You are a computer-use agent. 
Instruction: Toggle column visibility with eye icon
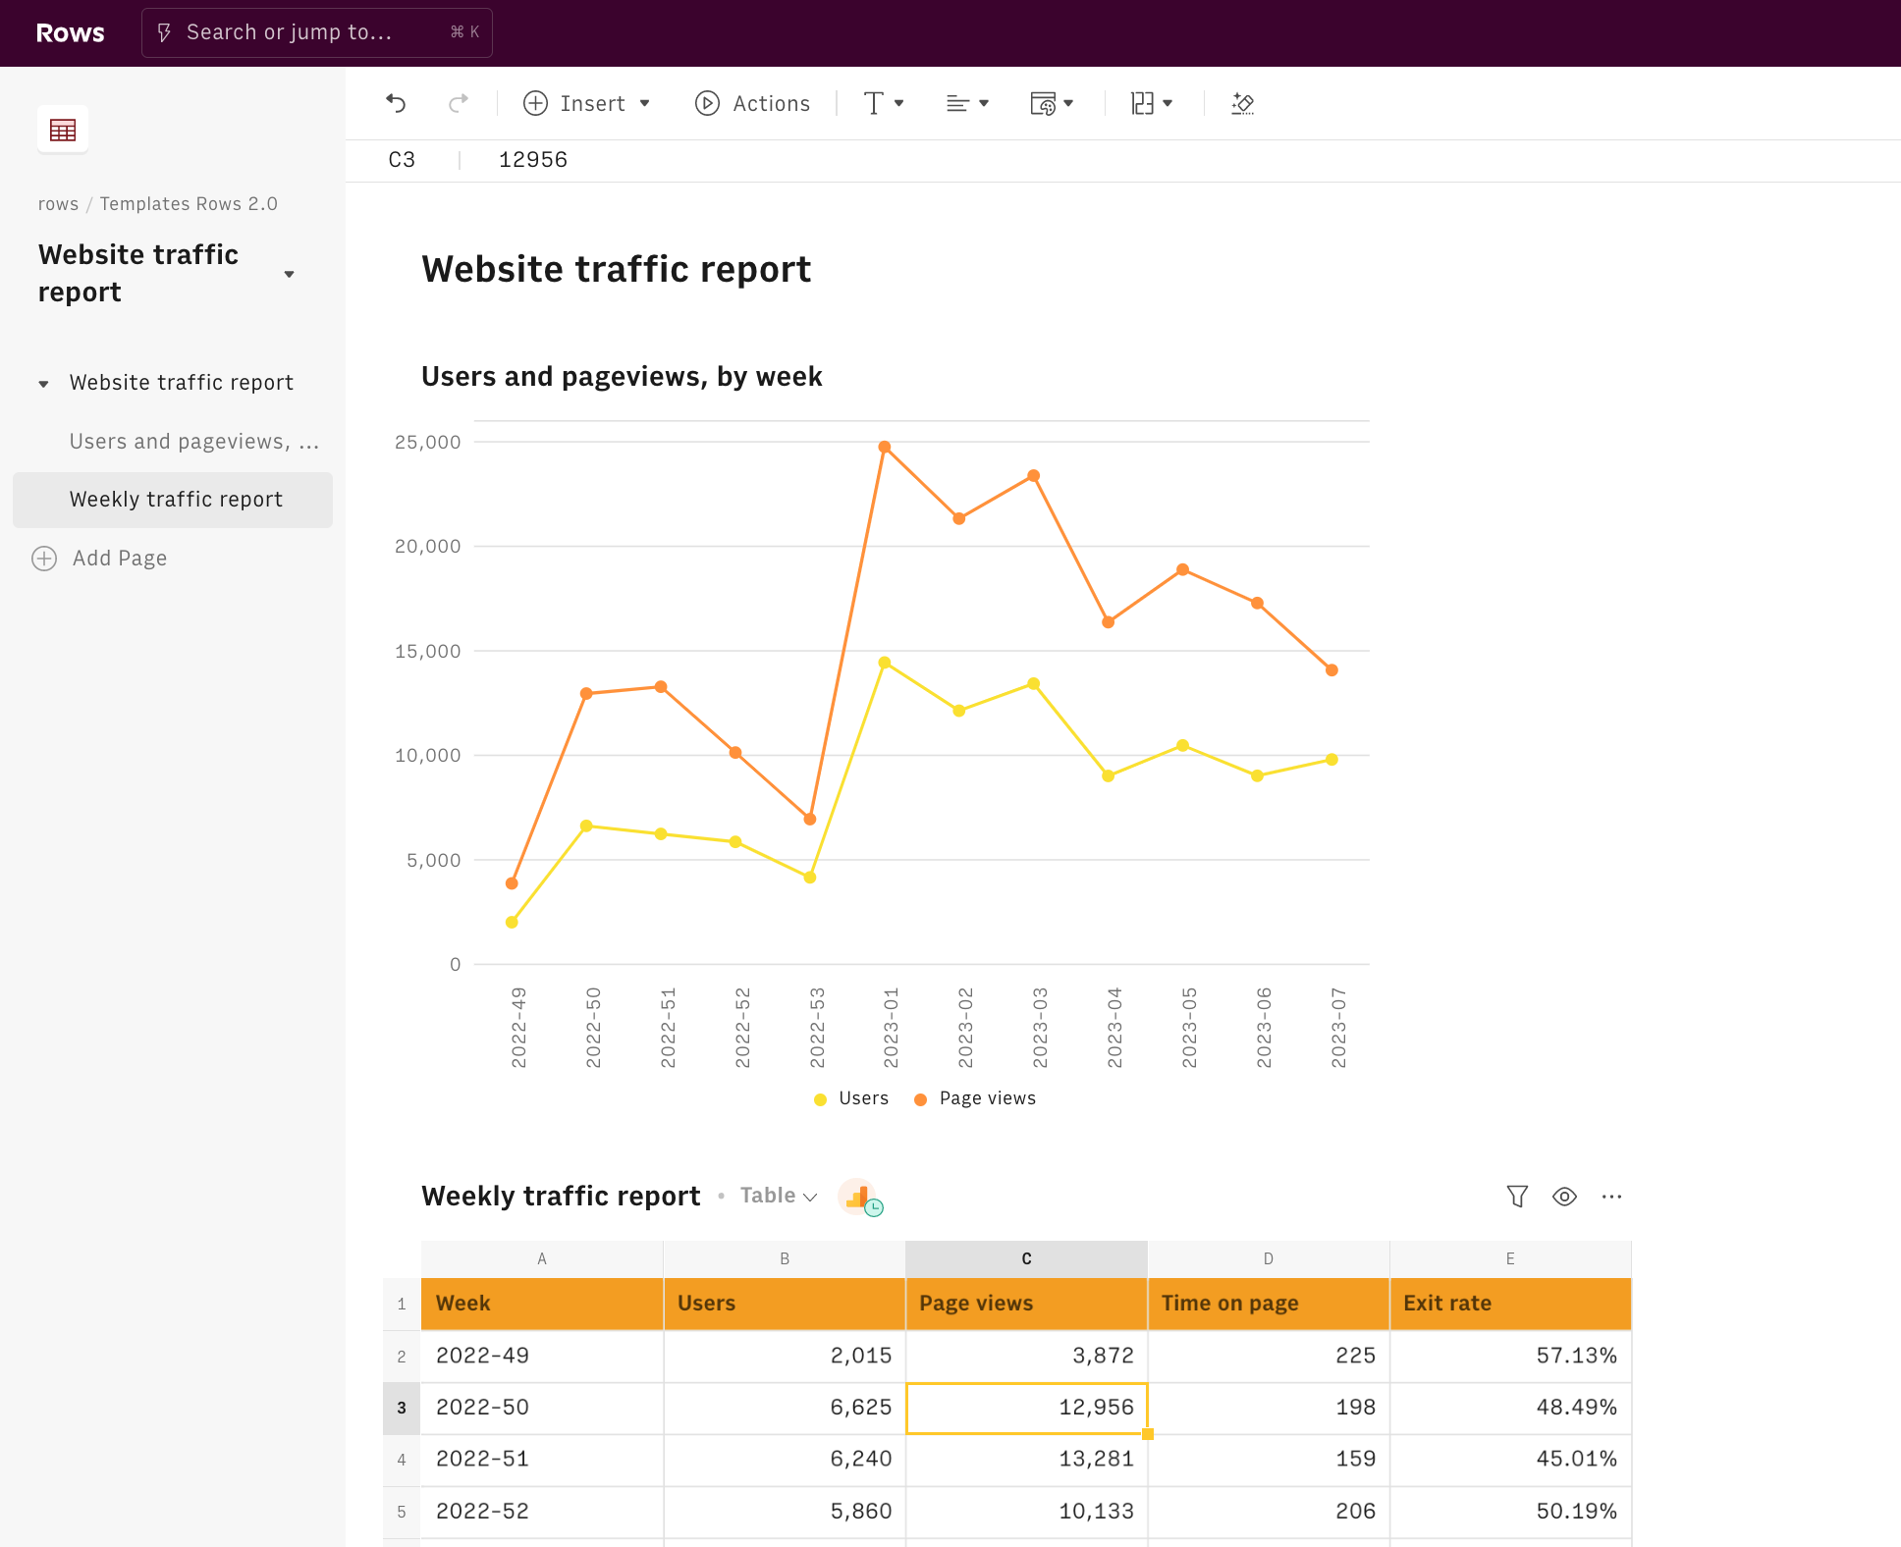1564,1196
